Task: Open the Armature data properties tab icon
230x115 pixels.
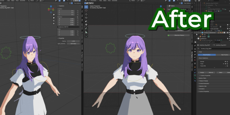Action: 195,75
